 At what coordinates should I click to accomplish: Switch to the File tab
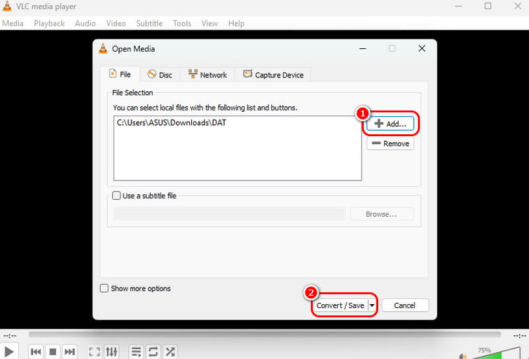120,74
